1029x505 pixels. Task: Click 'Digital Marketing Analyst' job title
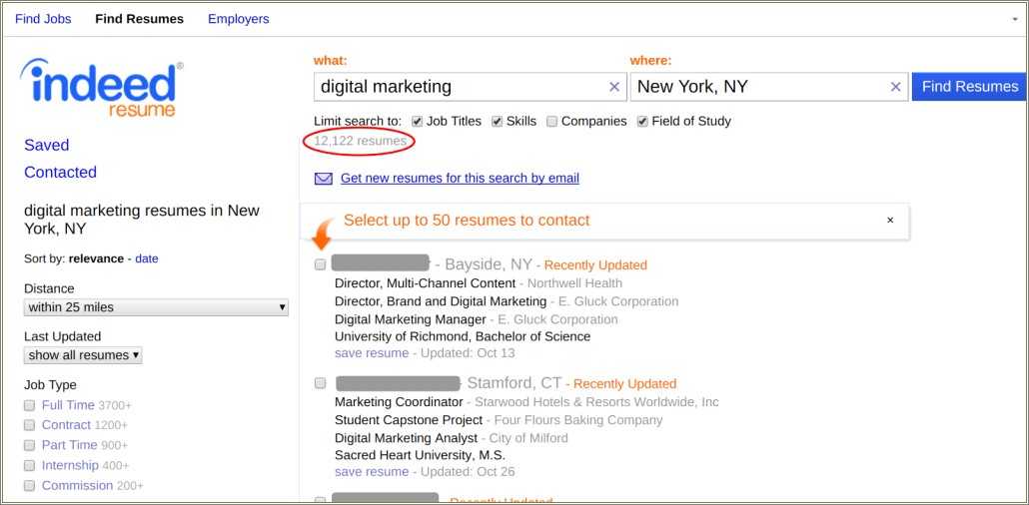pyautogui.click(x=407, y=437)
